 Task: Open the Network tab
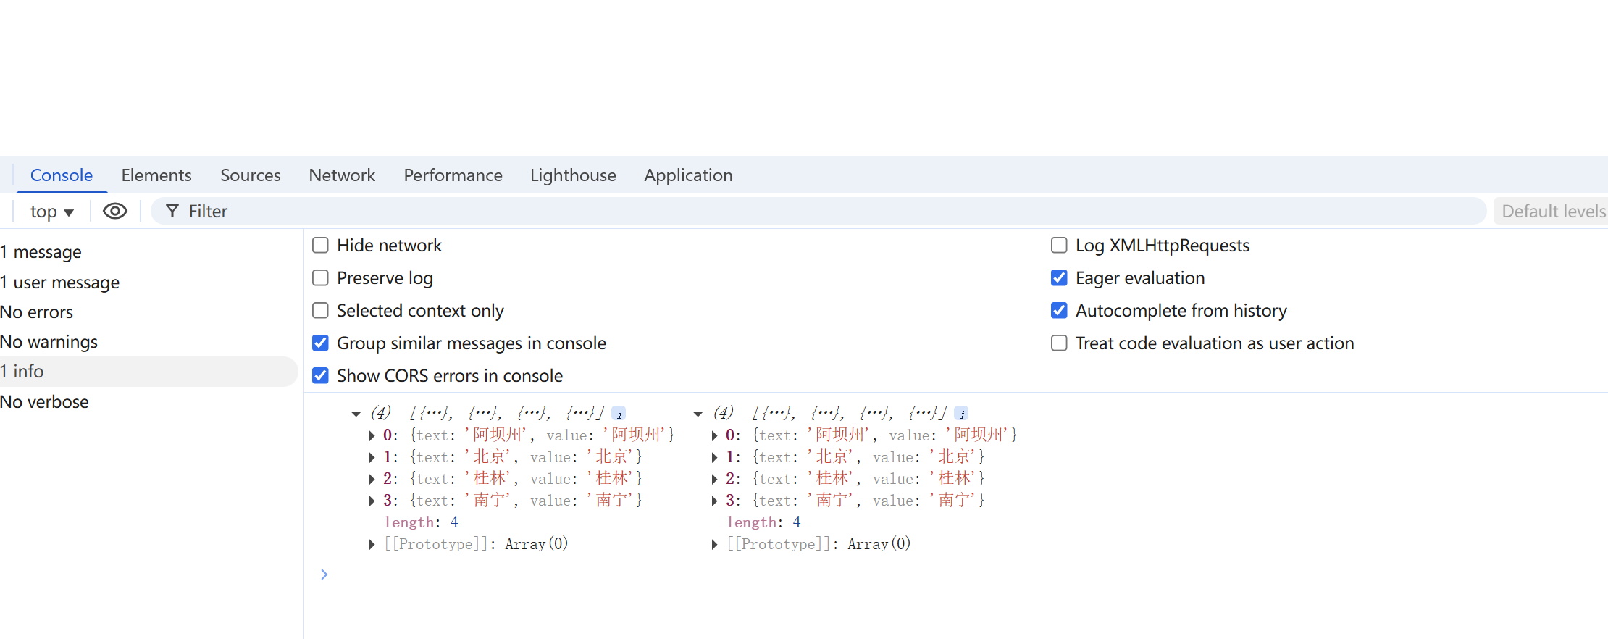coord(342,175)
